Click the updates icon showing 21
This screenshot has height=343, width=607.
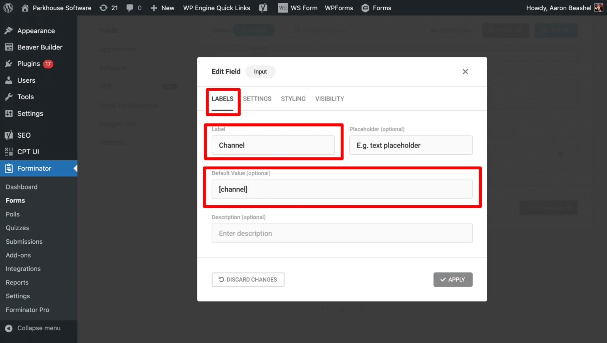108,8
